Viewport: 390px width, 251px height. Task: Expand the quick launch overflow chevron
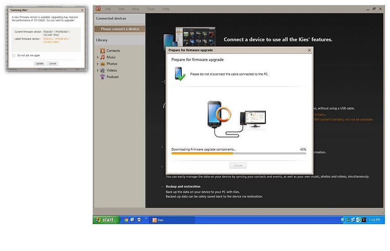(x=146, y=219)
